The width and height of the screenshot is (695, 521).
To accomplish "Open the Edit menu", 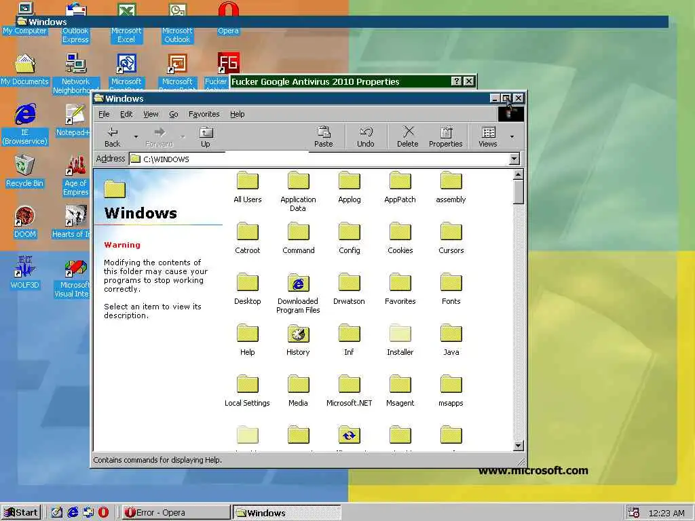I will click(126, 114).
